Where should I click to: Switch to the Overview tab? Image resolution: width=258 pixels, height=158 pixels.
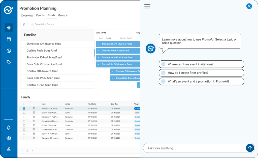click(27, 15)
